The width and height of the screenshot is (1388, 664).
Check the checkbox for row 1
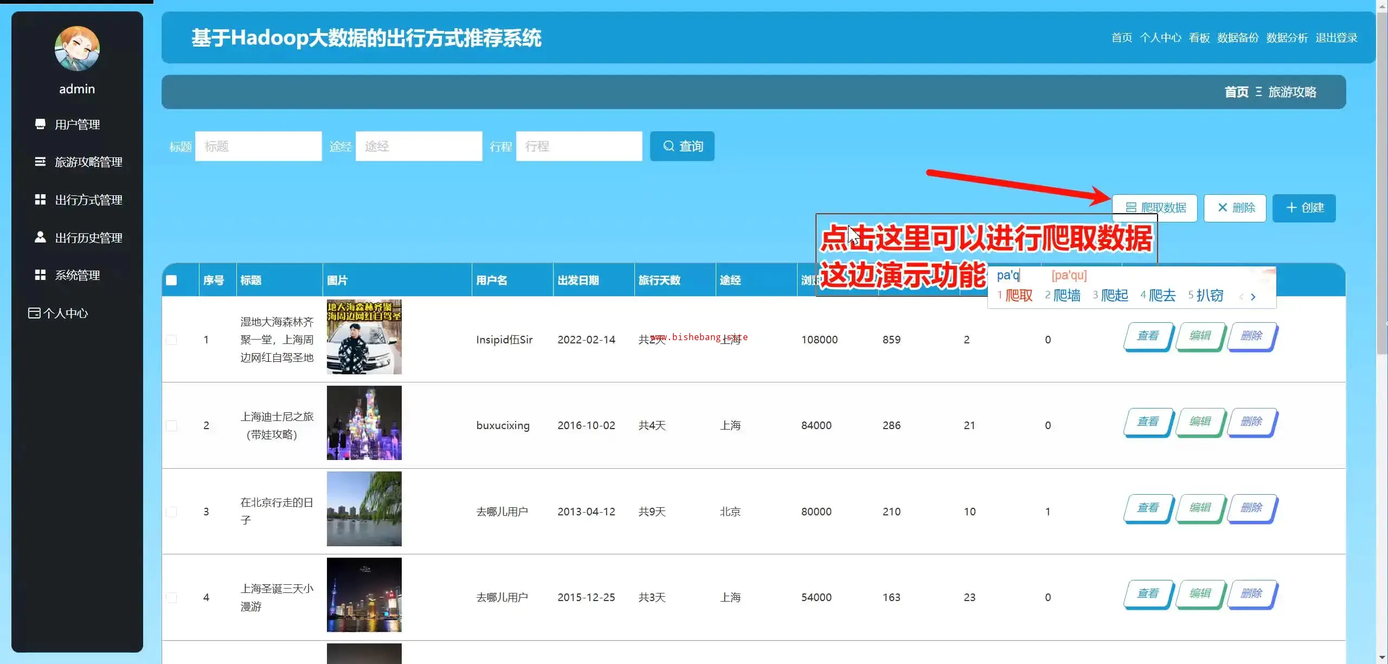pyautogui.click(x=171, y=340)
